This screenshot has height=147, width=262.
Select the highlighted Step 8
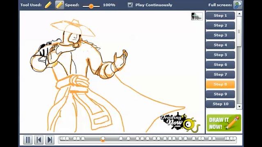[220, 85]
